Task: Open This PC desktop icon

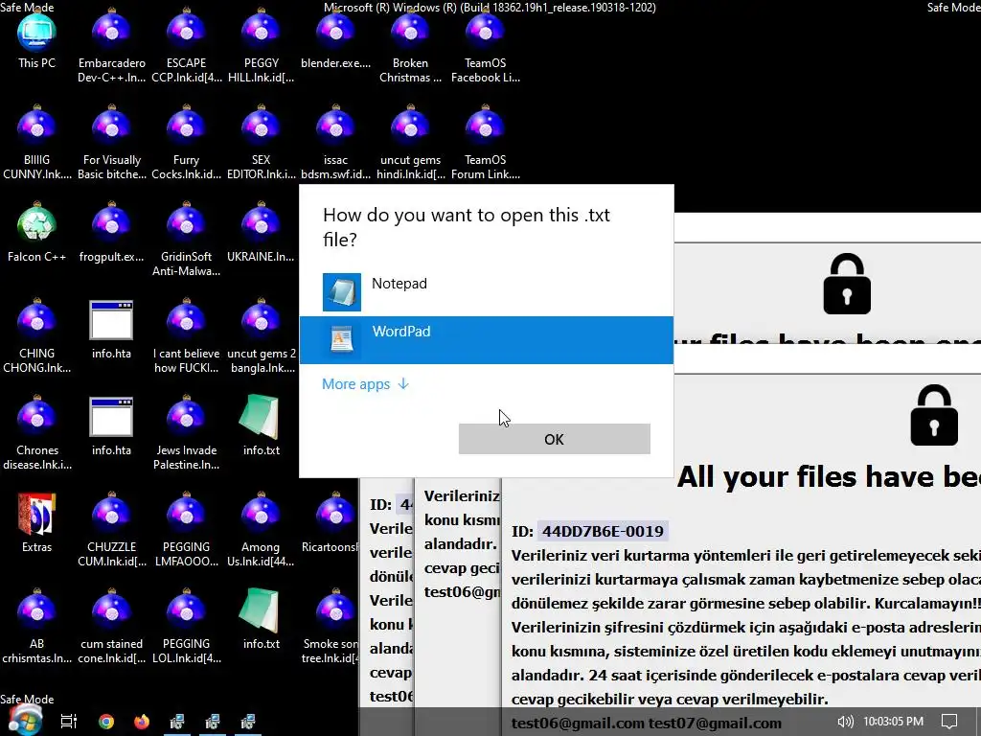Action: pyautogui.click(x=37, y=42)
